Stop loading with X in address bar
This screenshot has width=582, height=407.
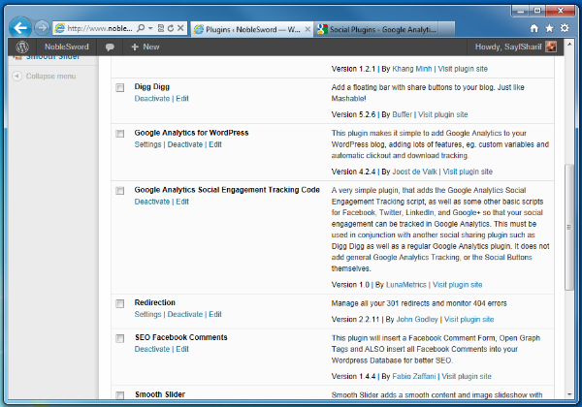pyautogui.click(x=180, y=28)
